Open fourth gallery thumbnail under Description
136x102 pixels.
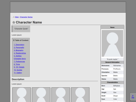(80, 95)
